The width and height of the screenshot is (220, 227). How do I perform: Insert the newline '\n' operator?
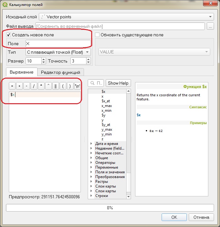coord(77,86)
